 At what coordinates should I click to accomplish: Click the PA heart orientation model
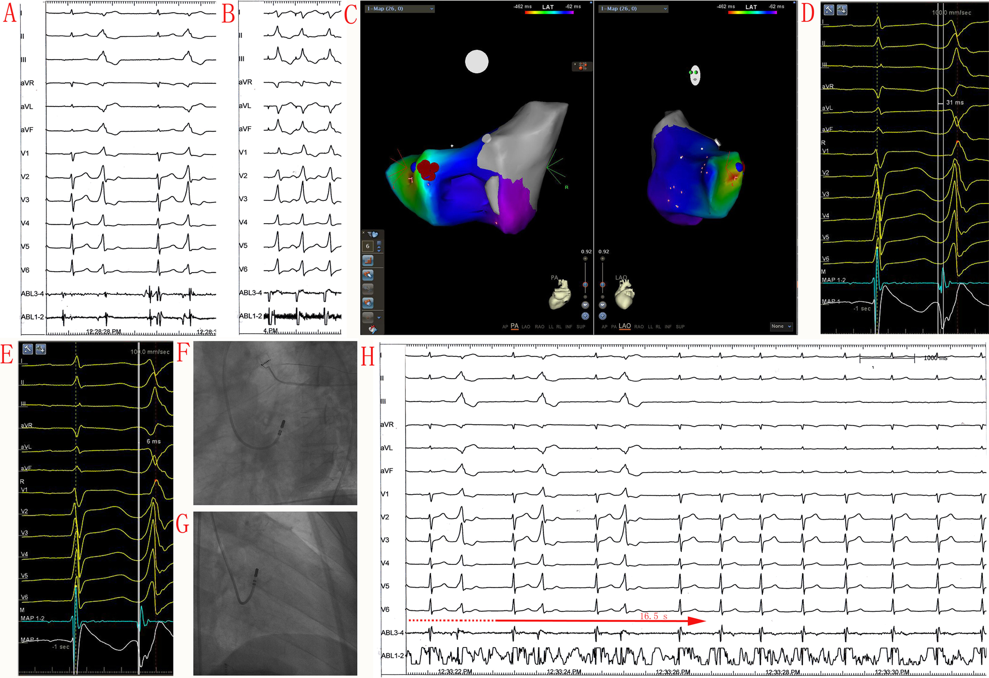pyautogui.click(x=560, y=294)
